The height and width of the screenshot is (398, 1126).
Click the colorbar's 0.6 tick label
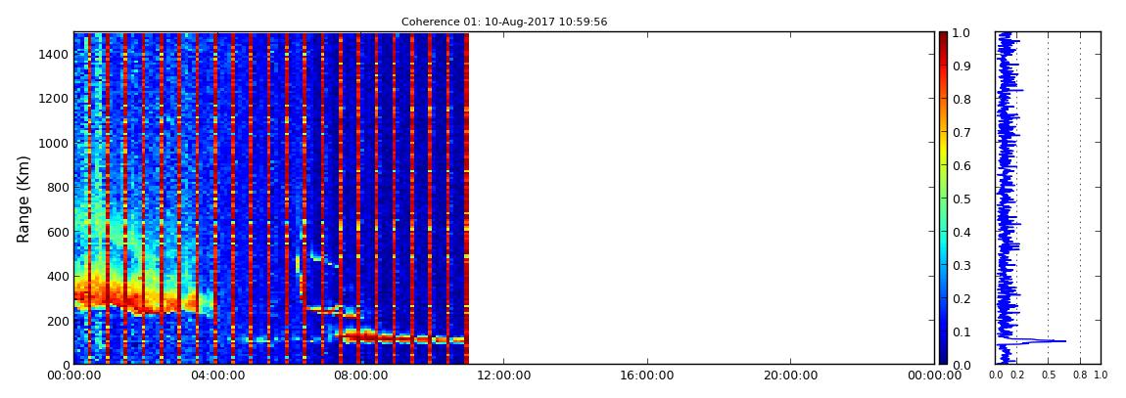[962, 165]
